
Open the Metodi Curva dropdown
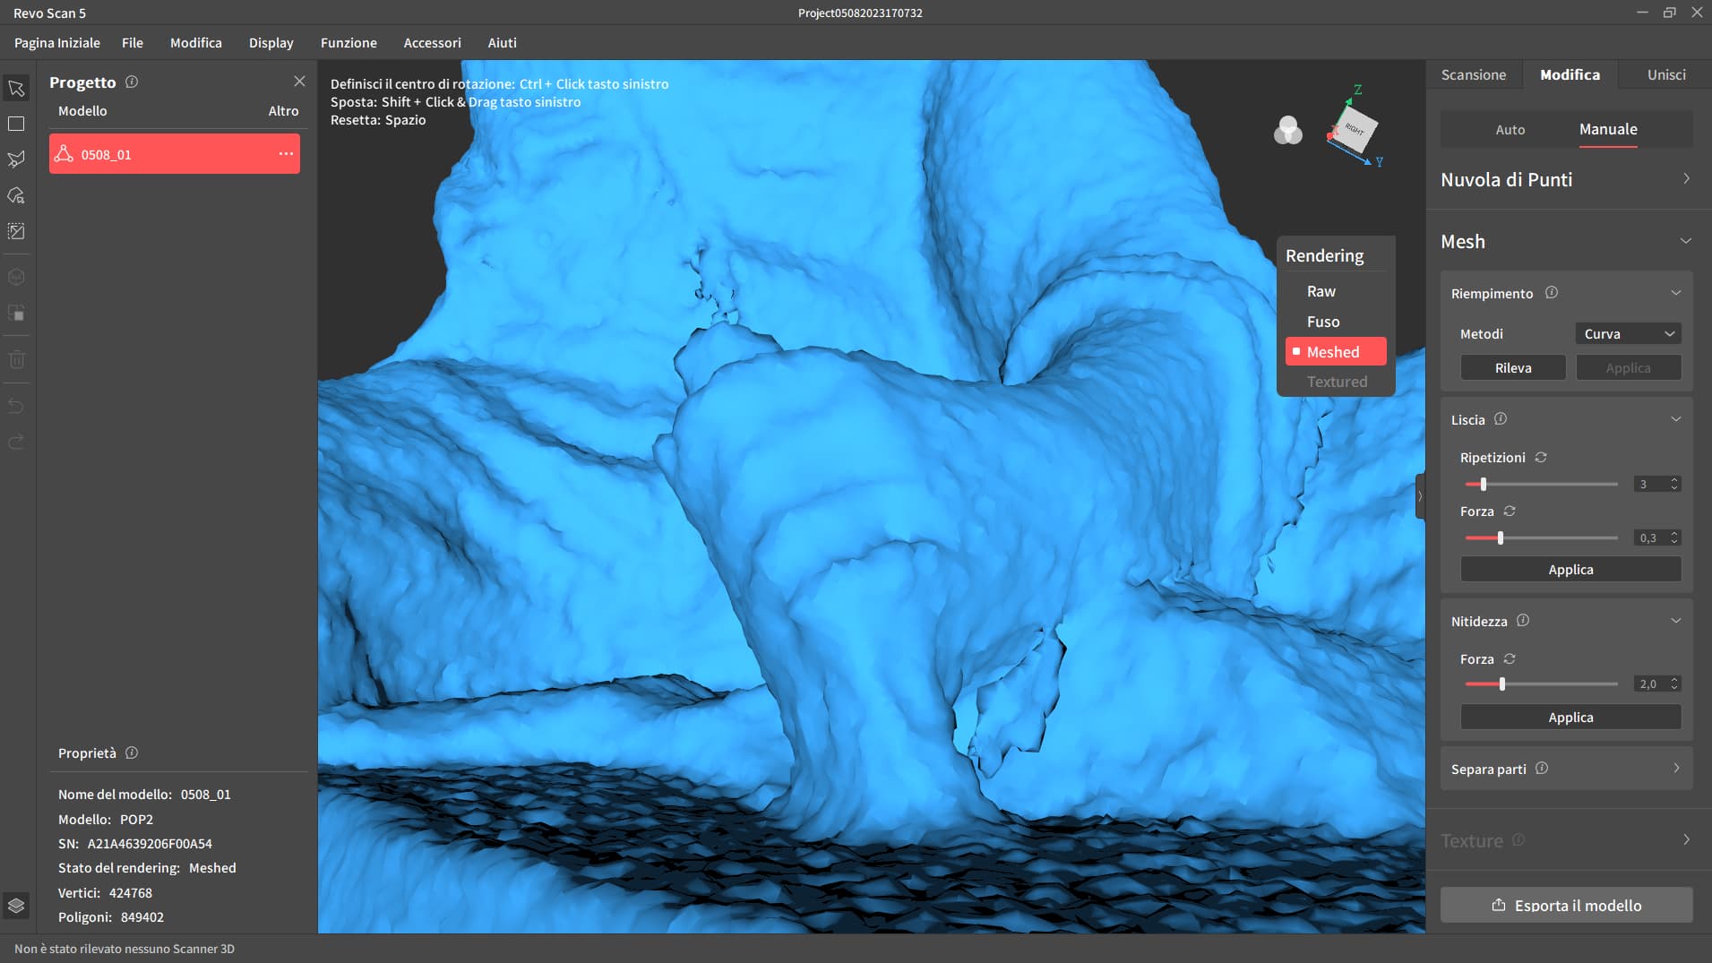[1628, 334]
